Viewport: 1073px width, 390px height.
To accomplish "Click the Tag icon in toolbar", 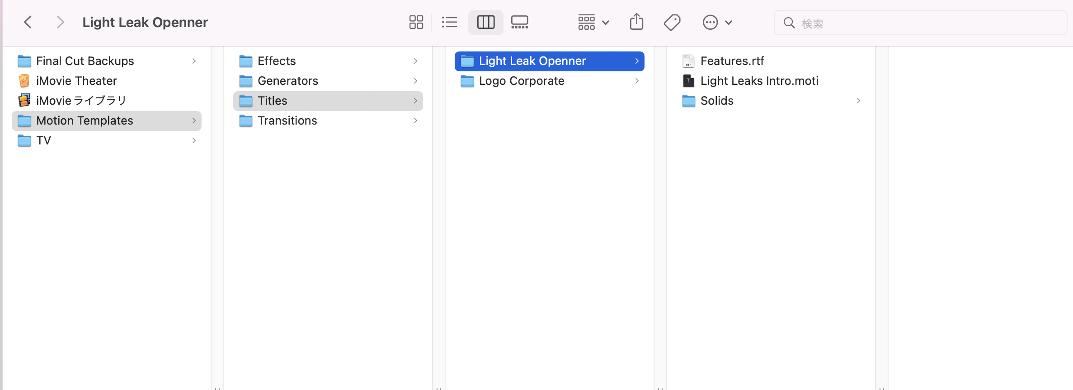I will [672, 22].
